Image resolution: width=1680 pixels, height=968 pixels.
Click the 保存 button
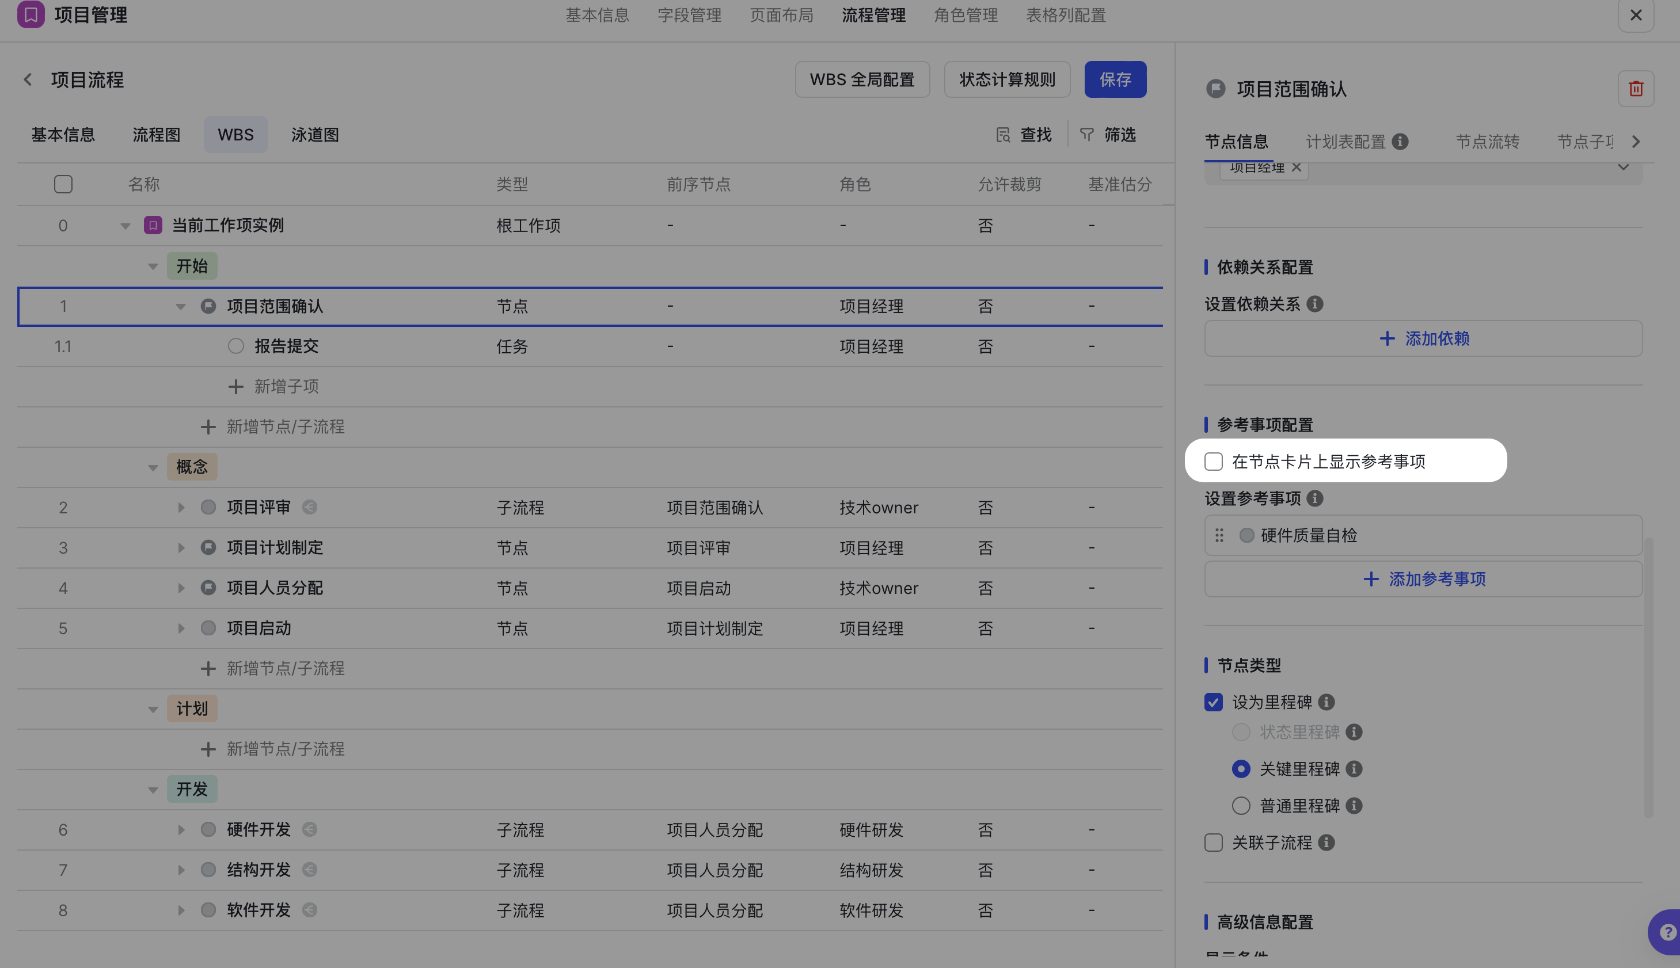point(1115,80)
